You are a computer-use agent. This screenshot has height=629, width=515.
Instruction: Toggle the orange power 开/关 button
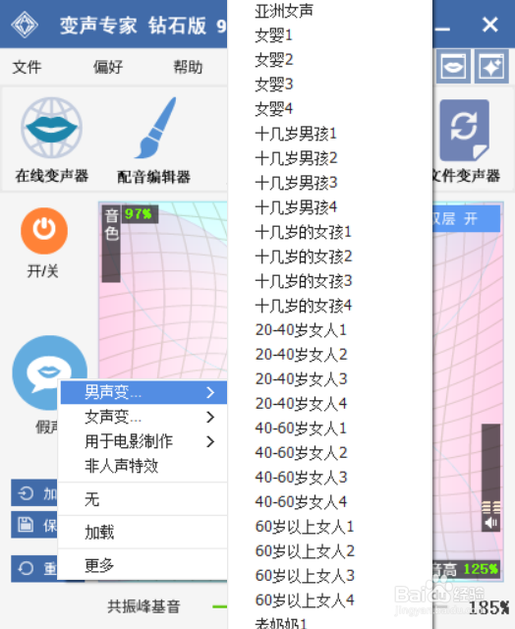(x=44, y=231)
